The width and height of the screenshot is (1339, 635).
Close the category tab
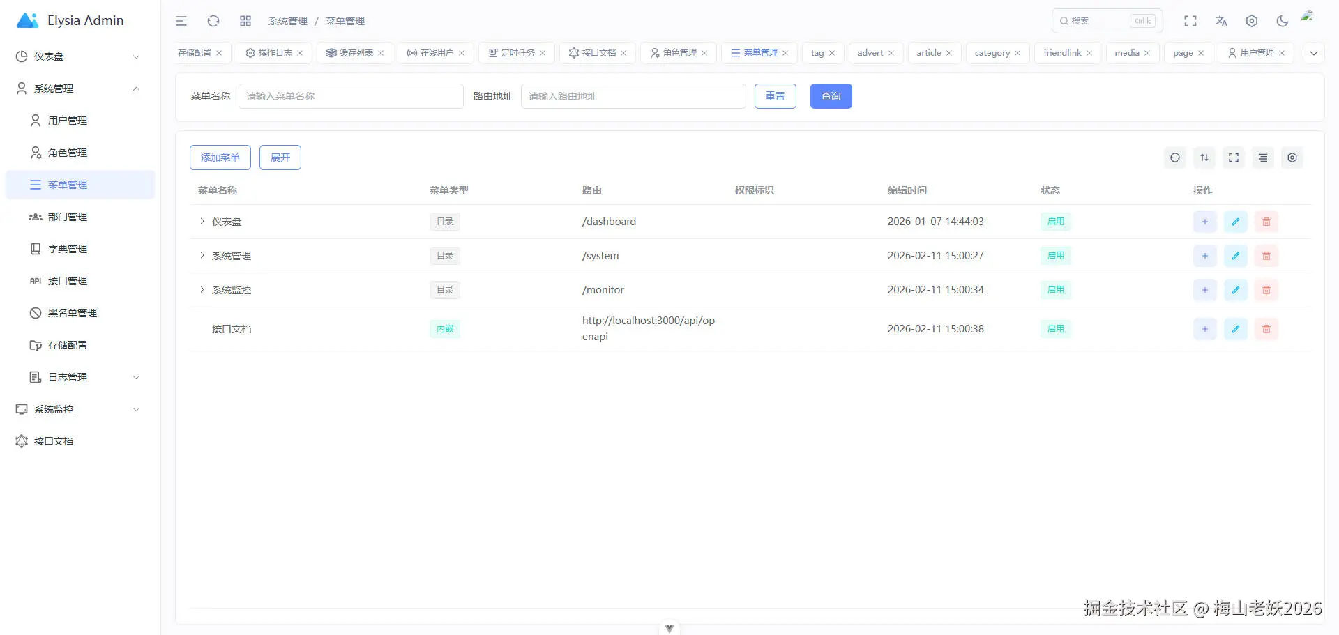tap(1018, 53)
